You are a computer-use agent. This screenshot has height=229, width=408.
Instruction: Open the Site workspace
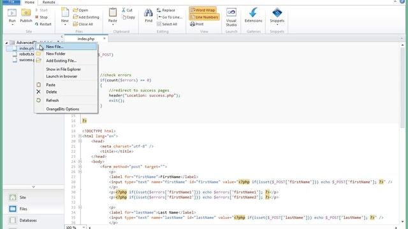33,197
